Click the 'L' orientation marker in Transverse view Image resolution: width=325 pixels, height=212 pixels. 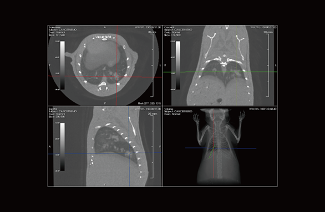pyautogui.click(x=160, y=65)
